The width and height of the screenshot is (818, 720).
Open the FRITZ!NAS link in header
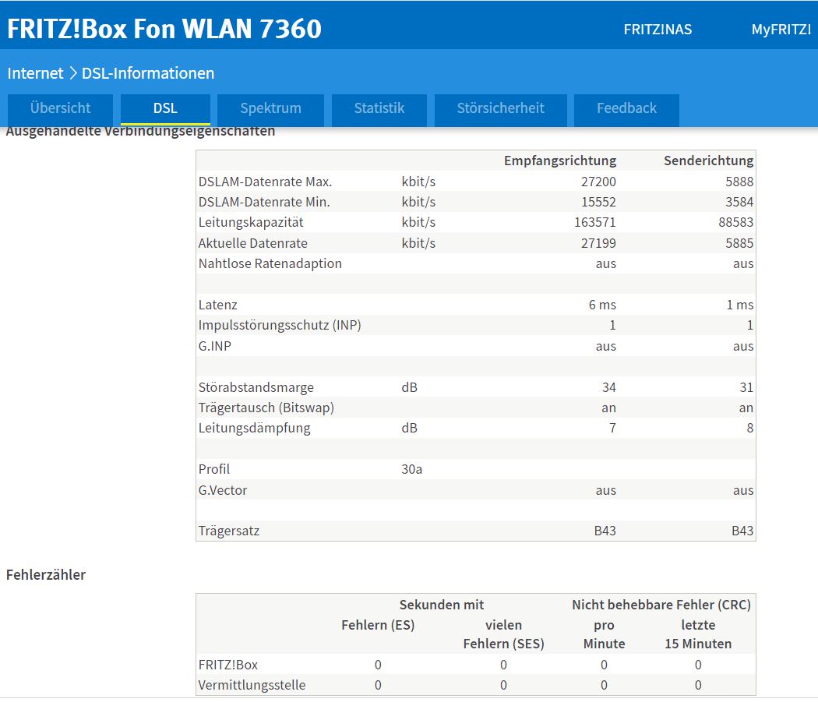[658, 29]
